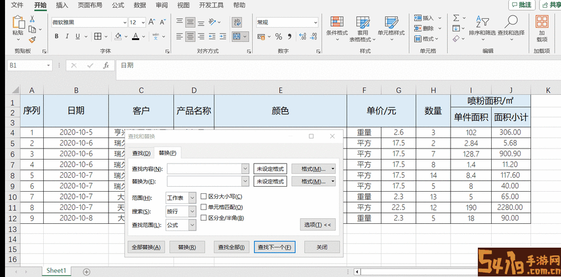The width and height of the screenshot is (561, 277).
Task: Click the AutoSum sigma icon
Action: (x=456, y=18)
